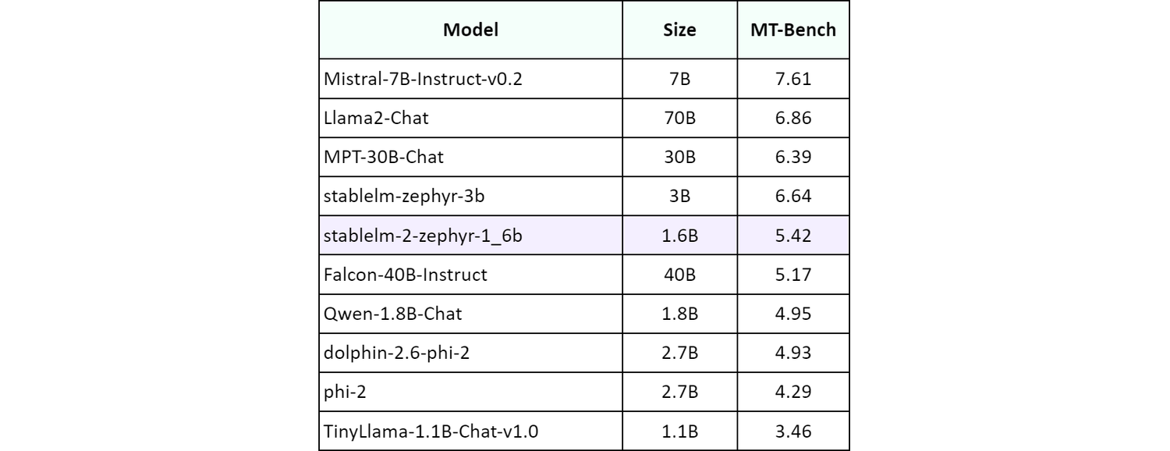Click the stablelm-zephyr-3b model name
This screenshot has width=1170, height=451.
[x=403, y=196]
